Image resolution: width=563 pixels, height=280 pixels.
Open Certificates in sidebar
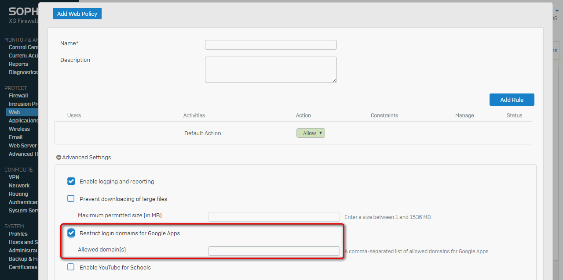[x=23, y=267]
